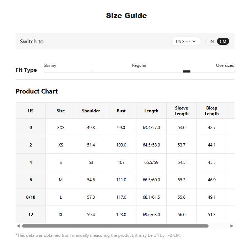
Task: Select the US 8/10 row header
Action: pyautogui.click(x=31, y=197)
